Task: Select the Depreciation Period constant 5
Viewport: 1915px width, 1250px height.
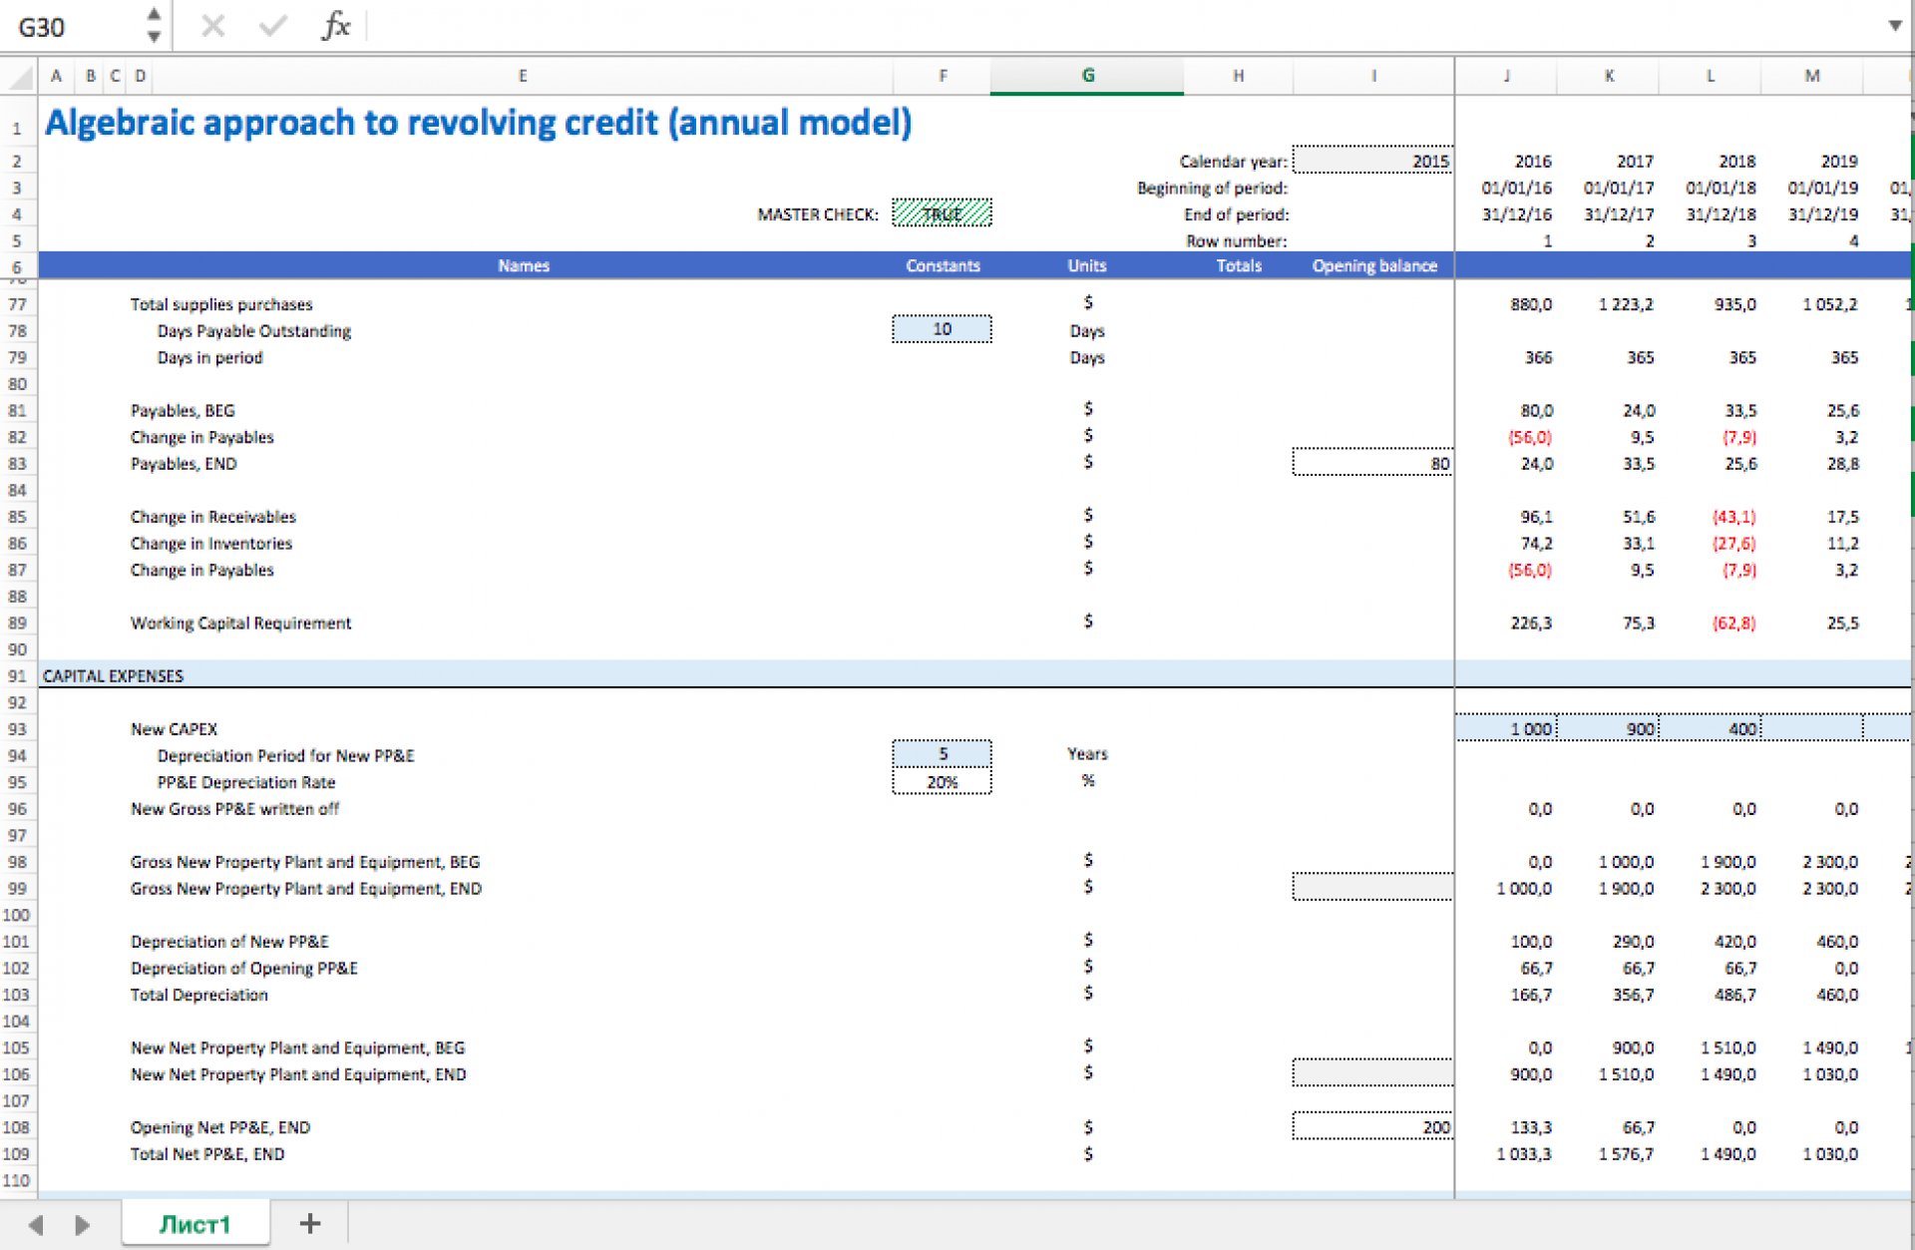Action: tap(942, 754)
